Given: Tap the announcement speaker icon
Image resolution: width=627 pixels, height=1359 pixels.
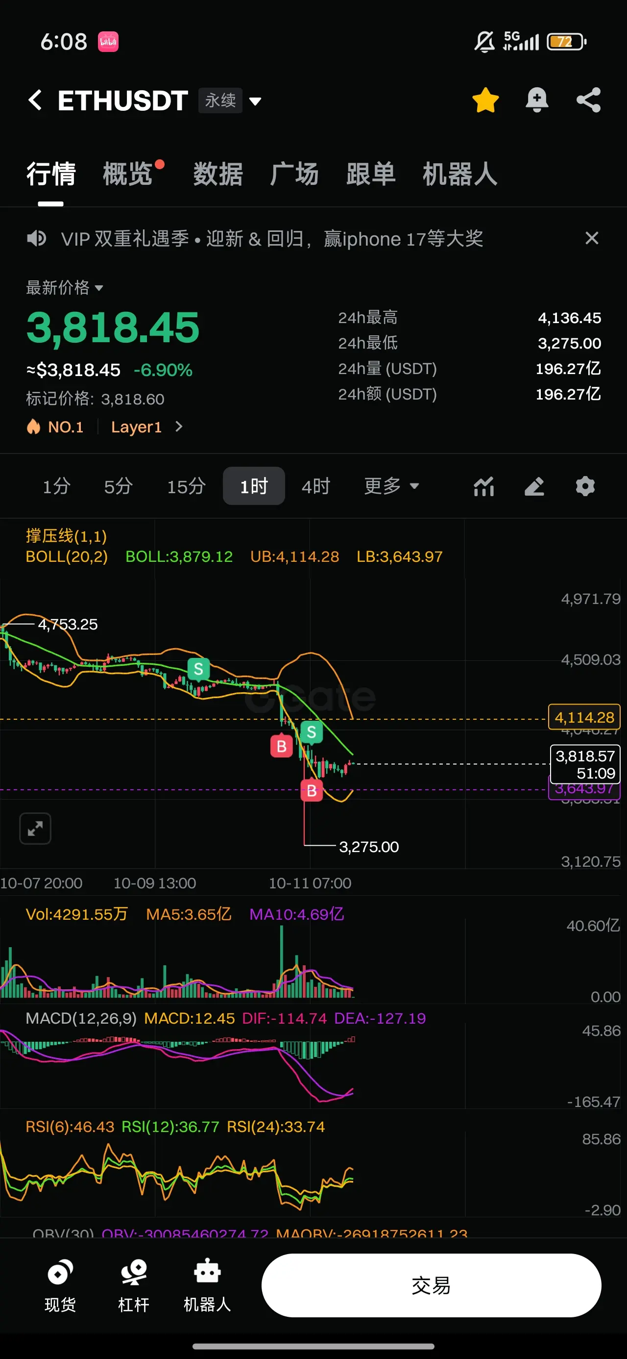Looking at the screenshot, I should pyautogui.click(x=37, y=238).
